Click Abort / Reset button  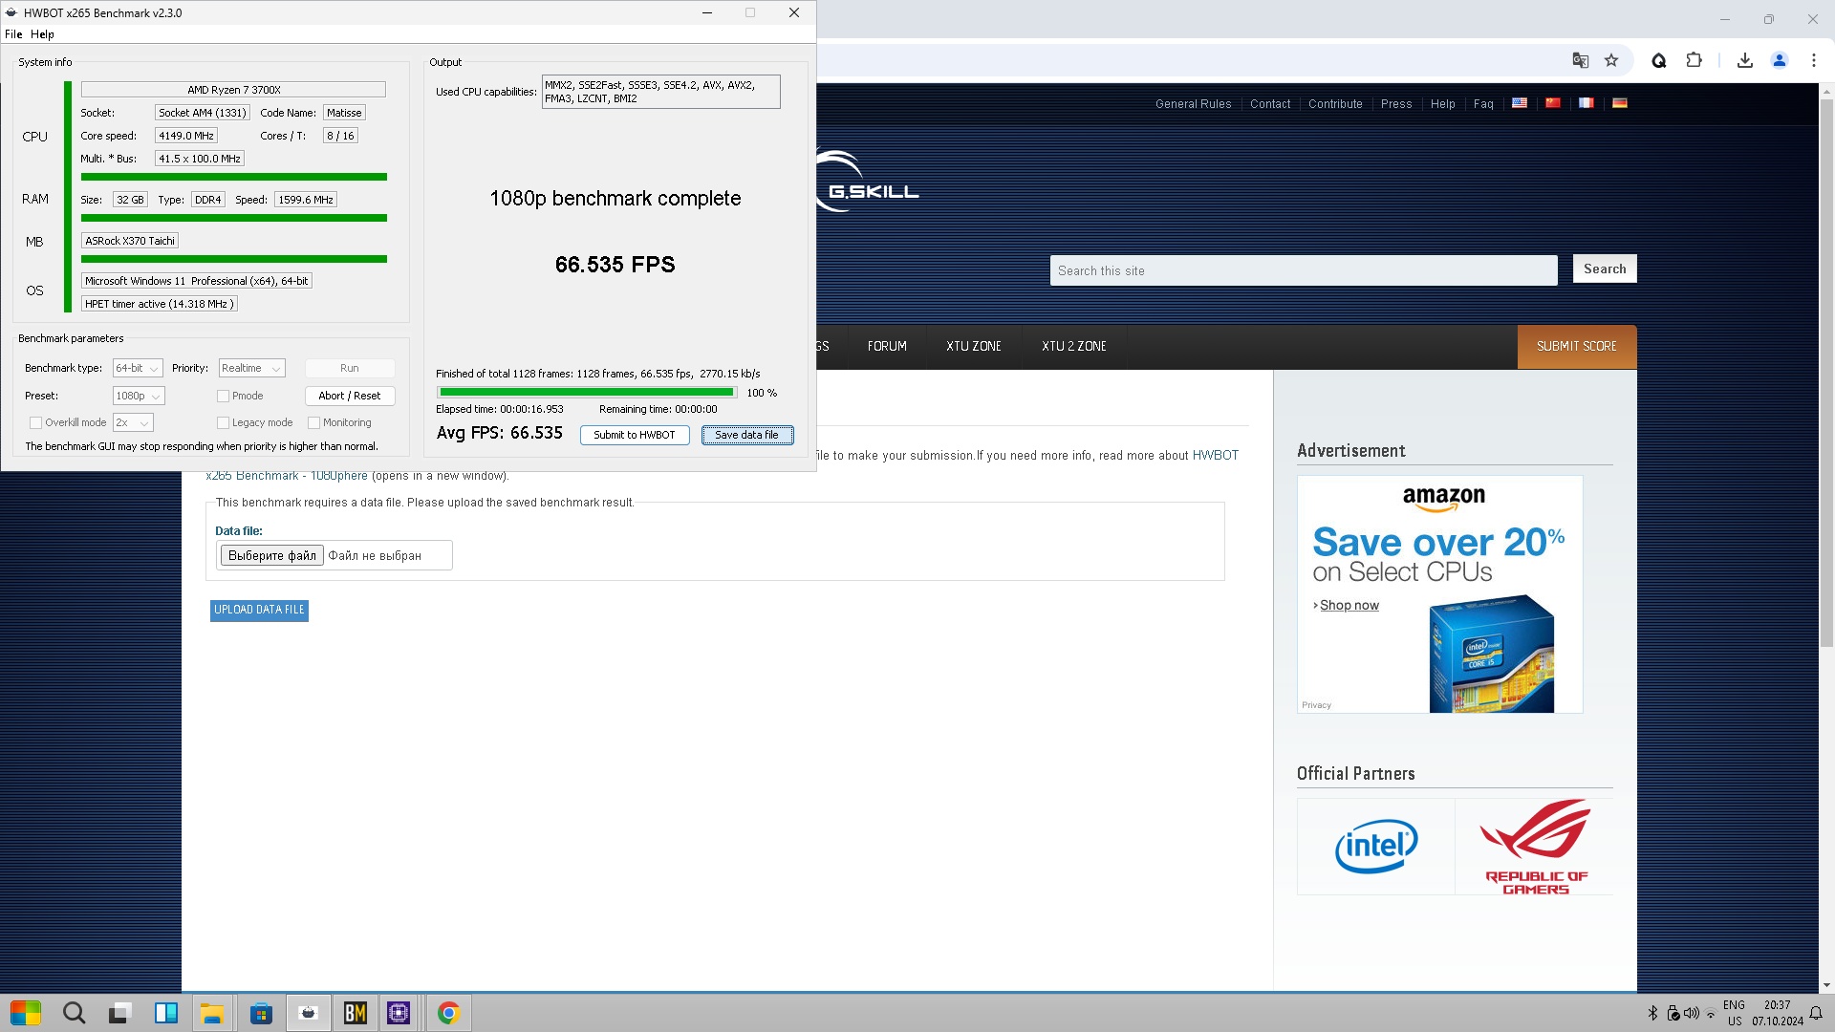(350, 396)
